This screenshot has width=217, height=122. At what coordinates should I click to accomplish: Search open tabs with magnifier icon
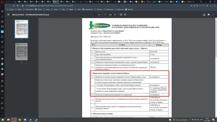pos(201,2)
